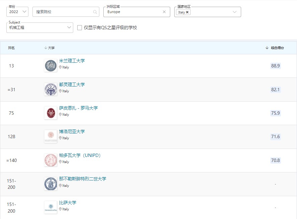The height and width of the screenshot is (219, 297).
Task: Click the 那不勒斯腓特烈二世大学 logo
Action: coord(51,184)
